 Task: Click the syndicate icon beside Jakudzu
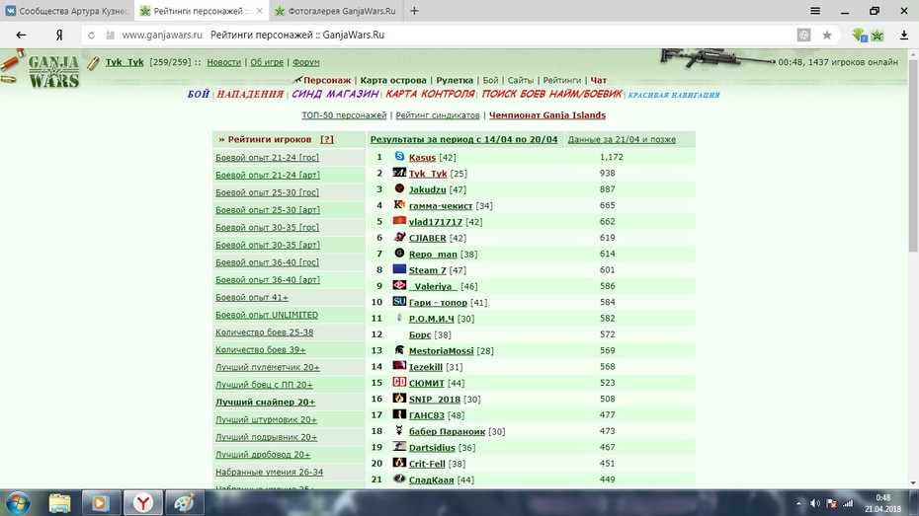pos(399,188)
